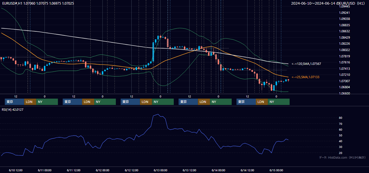Click price axis value 1.07616
The image size is (369, 173).
pos(345,62)
